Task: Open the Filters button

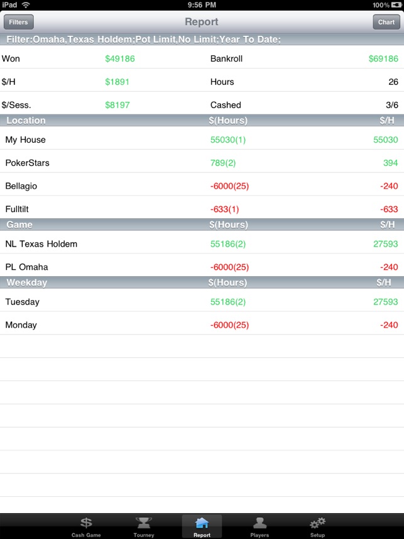Action: pos(18,22)
